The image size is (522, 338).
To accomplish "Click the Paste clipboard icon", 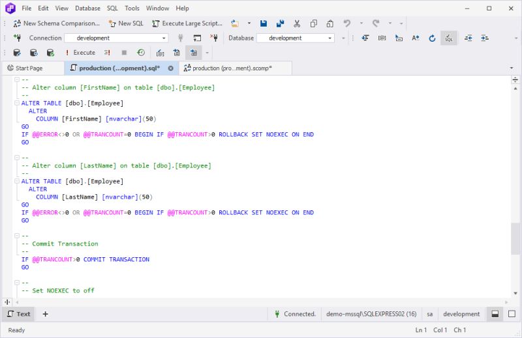I will tap(330, 23).
